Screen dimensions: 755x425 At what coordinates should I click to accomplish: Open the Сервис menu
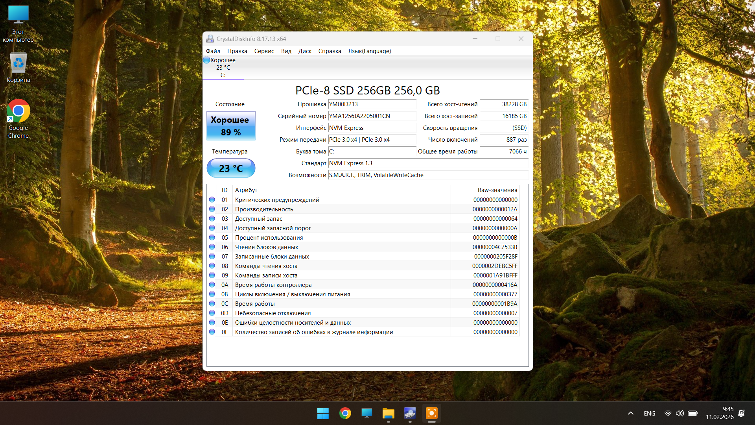click(264, 51)
